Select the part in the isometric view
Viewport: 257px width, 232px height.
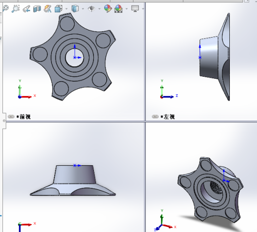[211, 190]
